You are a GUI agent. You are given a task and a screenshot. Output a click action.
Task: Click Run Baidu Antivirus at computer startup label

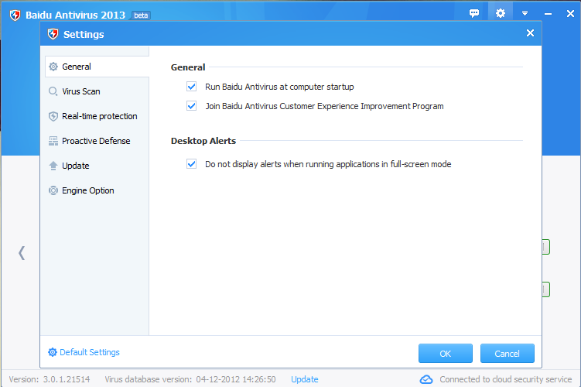click(x=279, y=87)
